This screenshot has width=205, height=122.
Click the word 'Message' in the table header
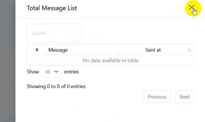[x=58, y=50]
